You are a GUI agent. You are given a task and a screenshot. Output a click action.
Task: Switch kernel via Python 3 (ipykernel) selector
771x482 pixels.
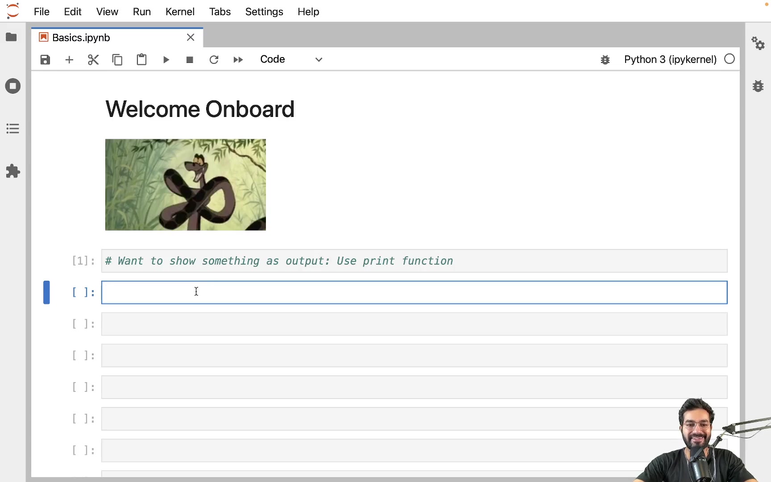pyautogui.click(x=669, y=59)
